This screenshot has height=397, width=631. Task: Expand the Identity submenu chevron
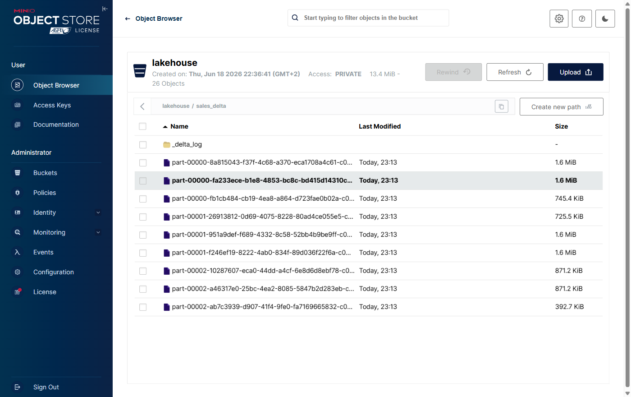[98, 212]
